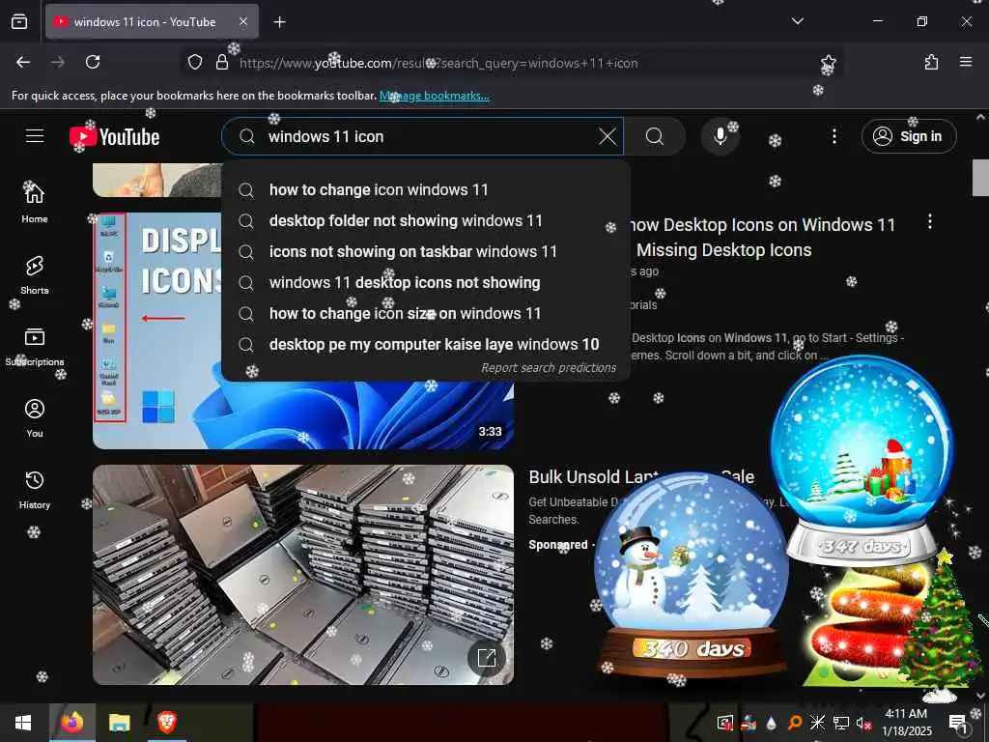This screenshot has height=742, width=989.
Task: Open the Bulk Unsold Laptops ad thumbnail
Action: (x=302, y=575)
